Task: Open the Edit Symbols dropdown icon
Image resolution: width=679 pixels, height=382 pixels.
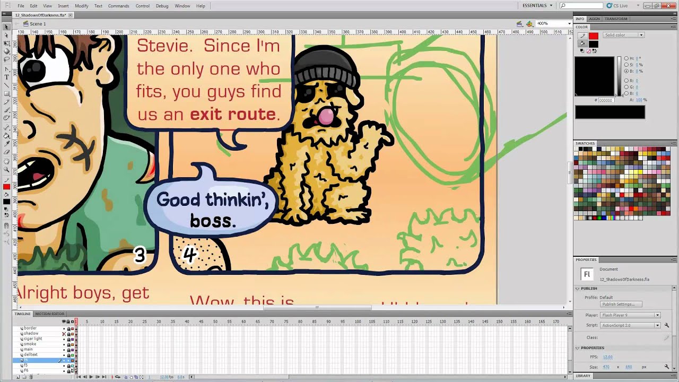Action: point(529,24)
